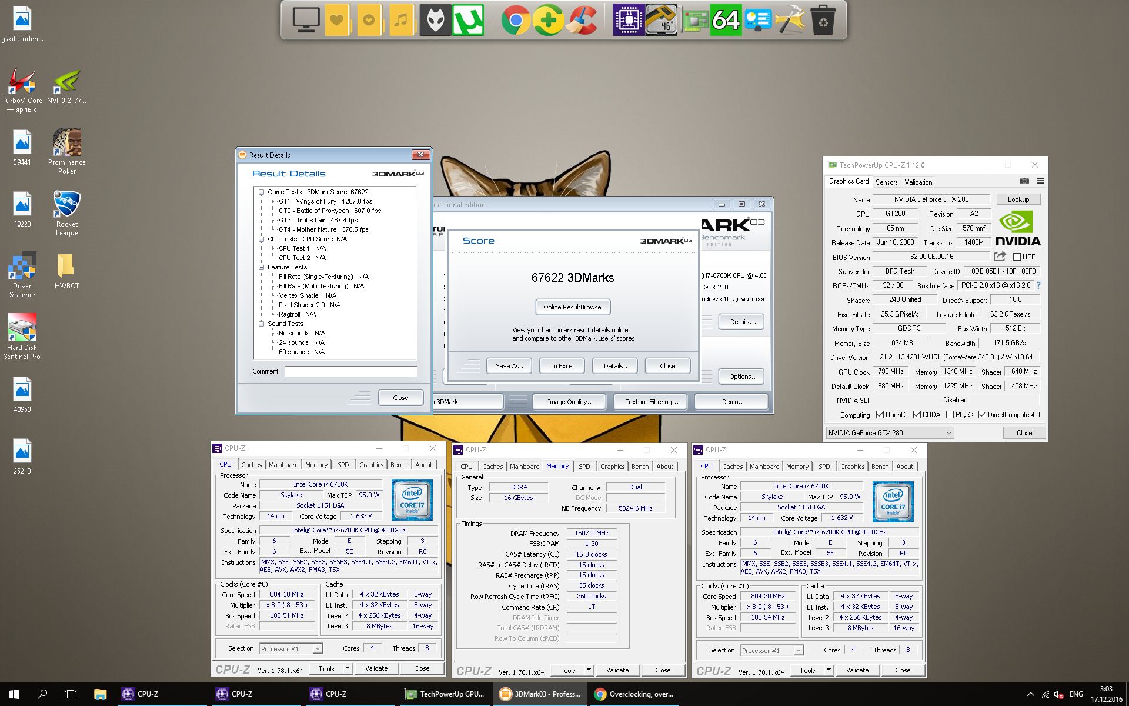The height and width of the screenshot is (706, 1129).
Task: Toggle the UEFI checkbox in GPU-Z
Action: tap(1017, 257)
